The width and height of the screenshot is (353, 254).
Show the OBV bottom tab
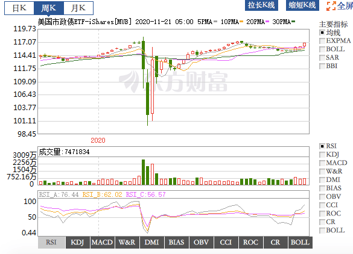coord(202,243)
